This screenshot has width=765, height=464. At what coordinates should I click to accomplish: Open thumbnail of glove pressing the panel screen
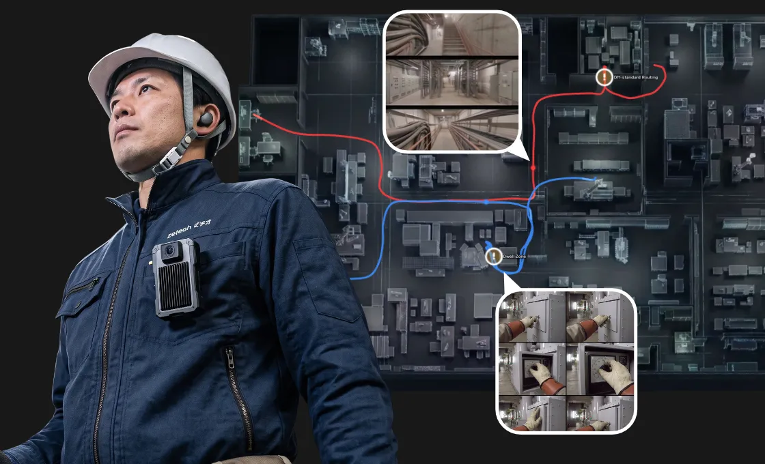pos(533,368)
